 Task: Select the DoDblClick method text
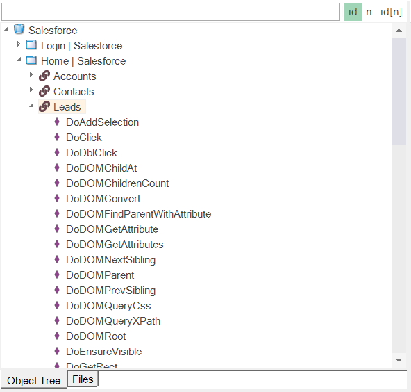coord(92,153)
